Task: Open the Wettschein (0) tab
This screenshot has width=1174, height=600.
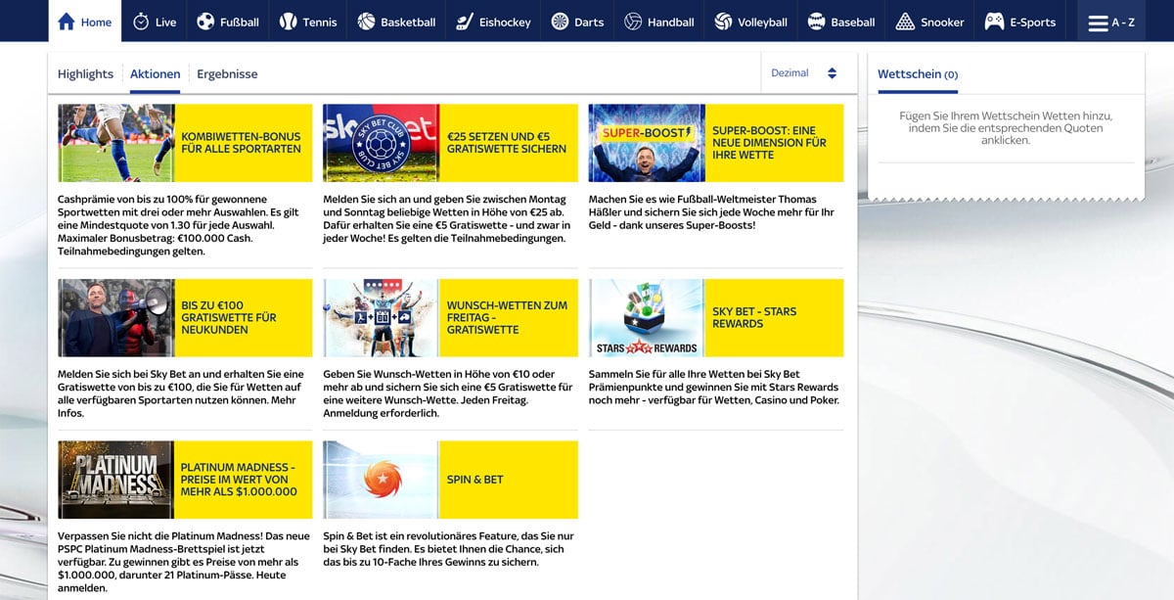Action: pos(918,74)
